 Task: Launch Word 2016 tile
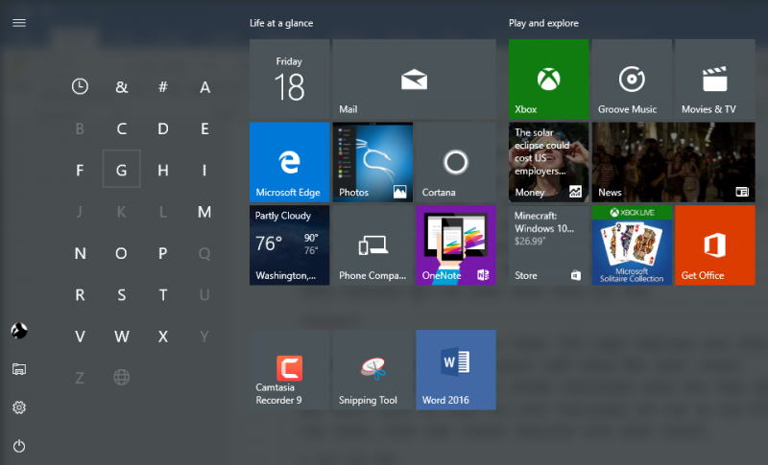click(455, 369)
